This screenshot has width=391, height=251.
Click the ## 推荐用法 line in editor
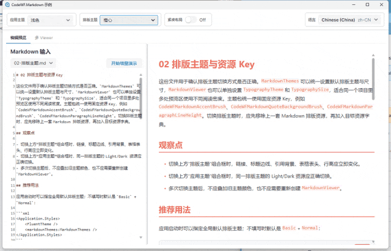coord(27,185)
